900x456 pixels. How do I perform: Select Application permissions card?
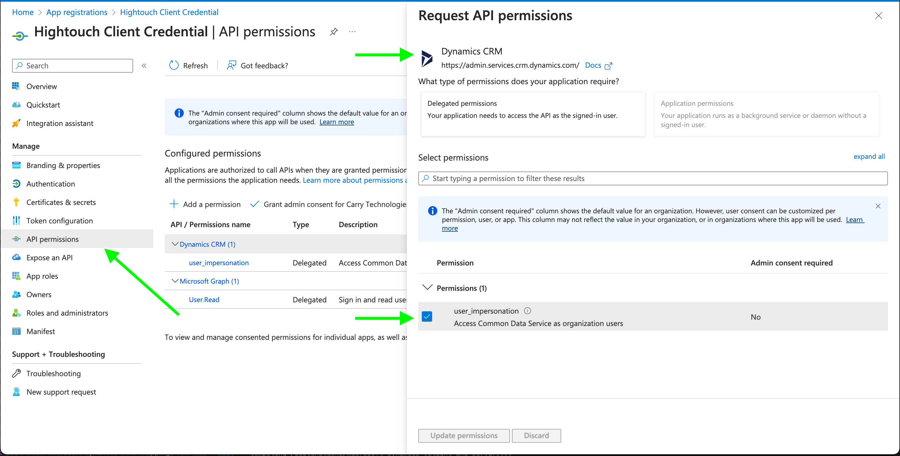pos(766,114)
